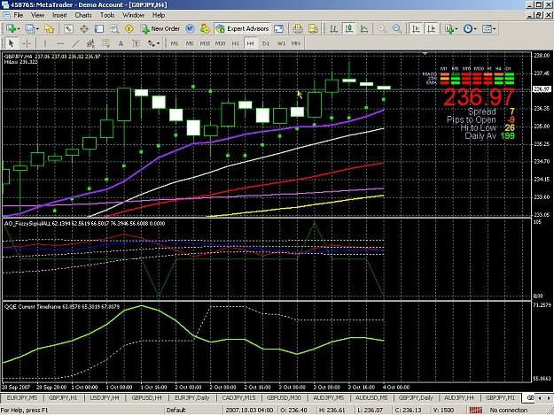Open the Window menu
Viewport: 554px width, 415px height.
(133, 15)
